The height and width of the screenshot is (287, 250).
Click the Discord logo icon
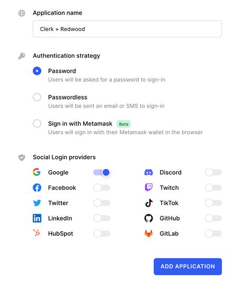[148, 172]
